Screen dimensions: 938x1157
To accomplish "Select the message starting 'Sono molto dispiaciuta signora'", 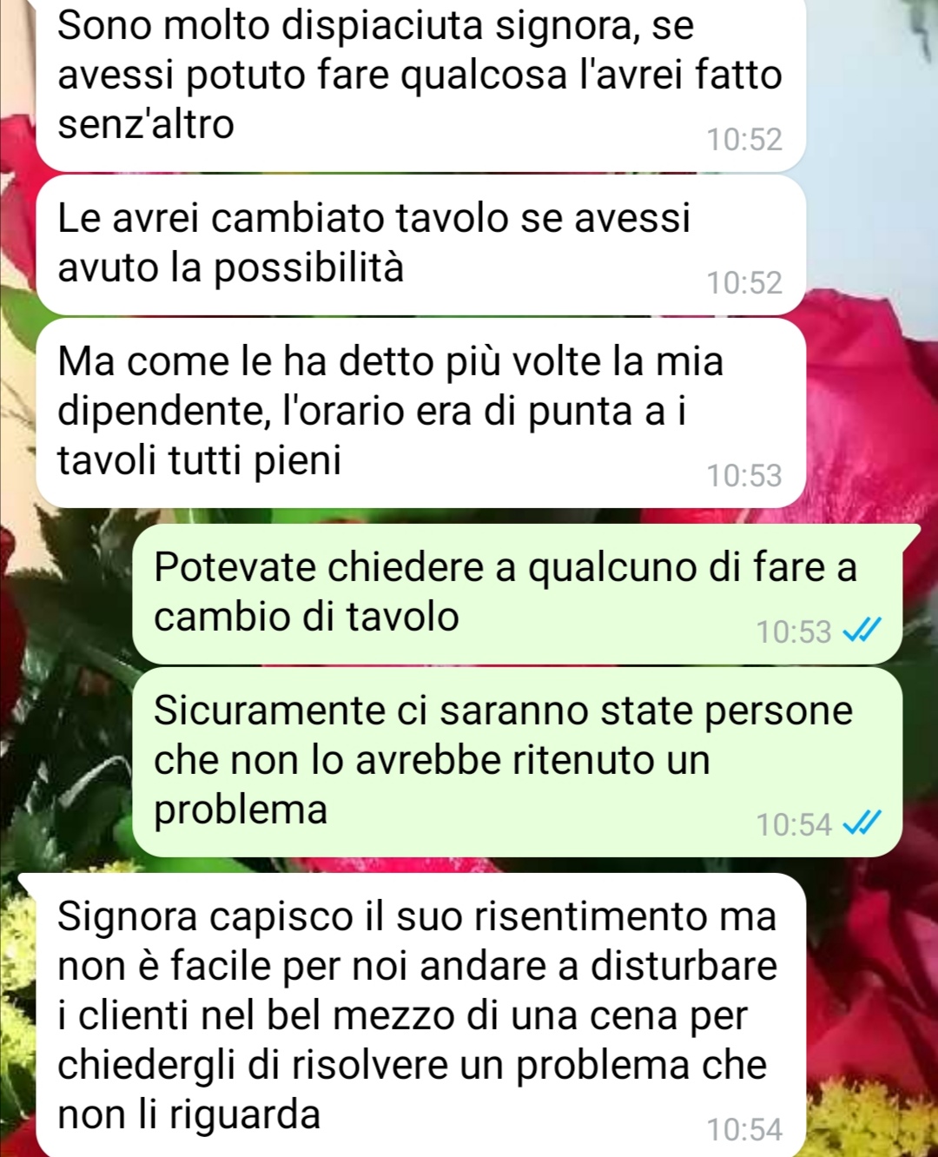I will [x=421, y=83].
